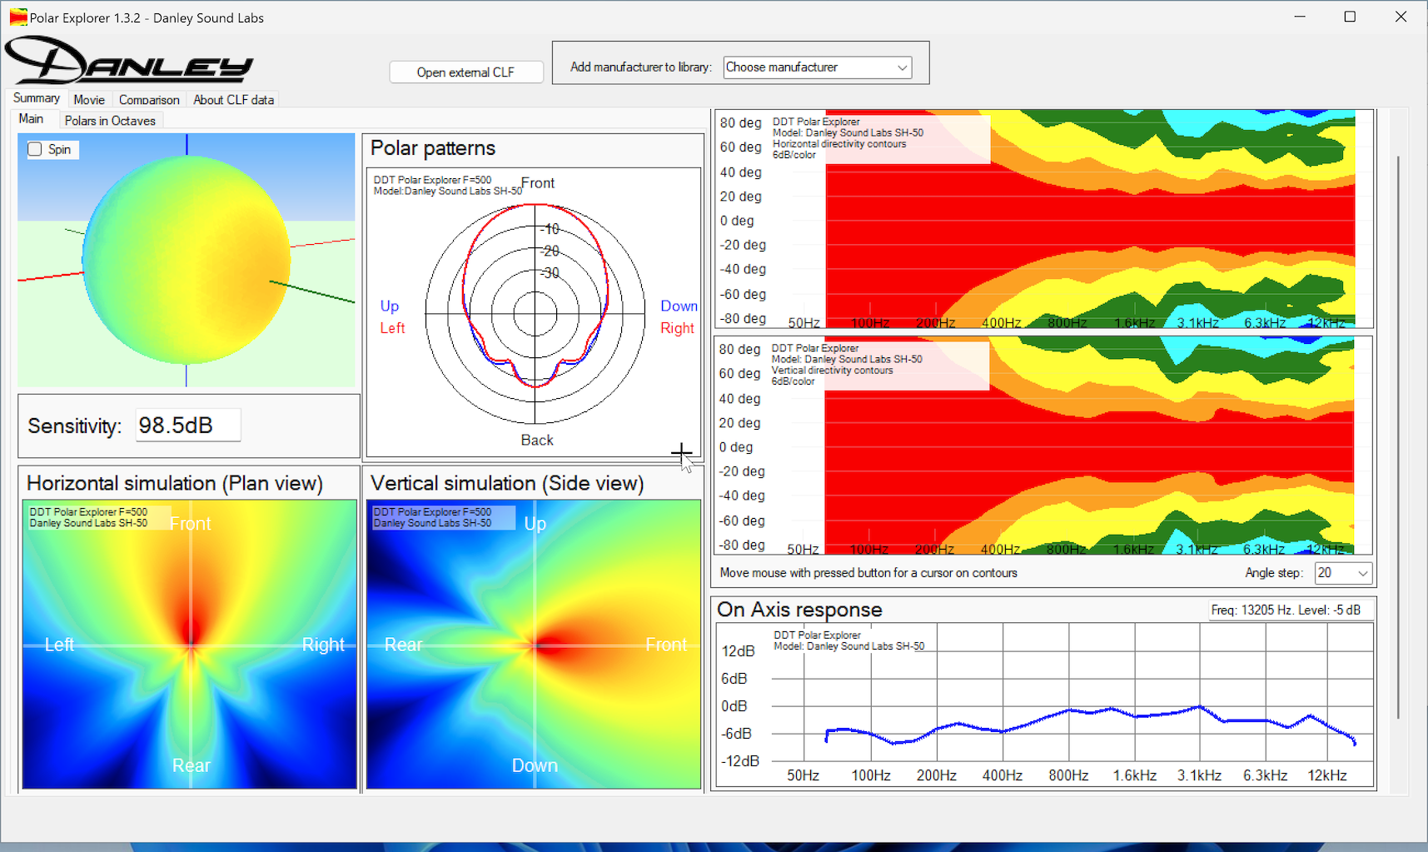Click the -80 deg label on vertical contours
The image size is (1428, 852).
(742, 545)
